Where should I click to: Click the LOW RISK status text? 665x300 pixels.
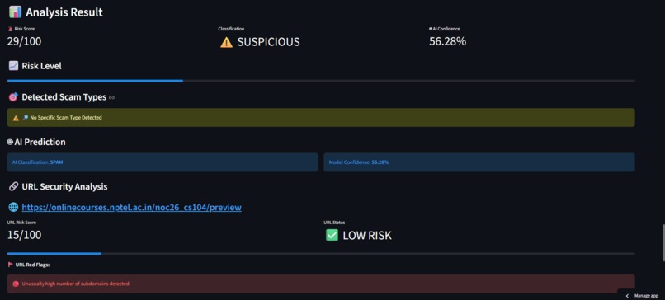(x=367, y=236)
